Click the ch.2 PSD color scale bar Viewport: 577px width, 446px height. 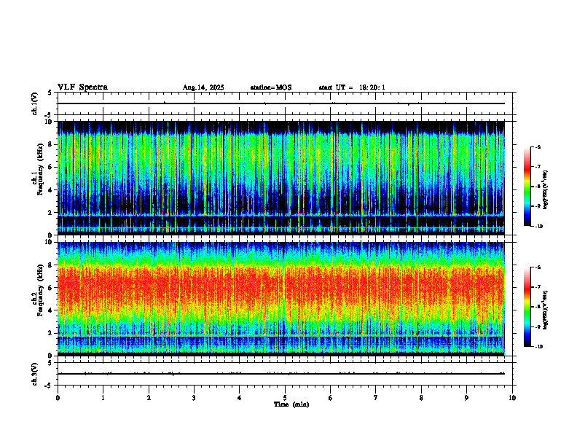(527, 307)
